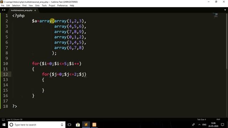This screenshot has width=228, height=128.
Task: Click the outer for($i=0 loop statement
Action: pyautogui.click(x=57, y=64)
